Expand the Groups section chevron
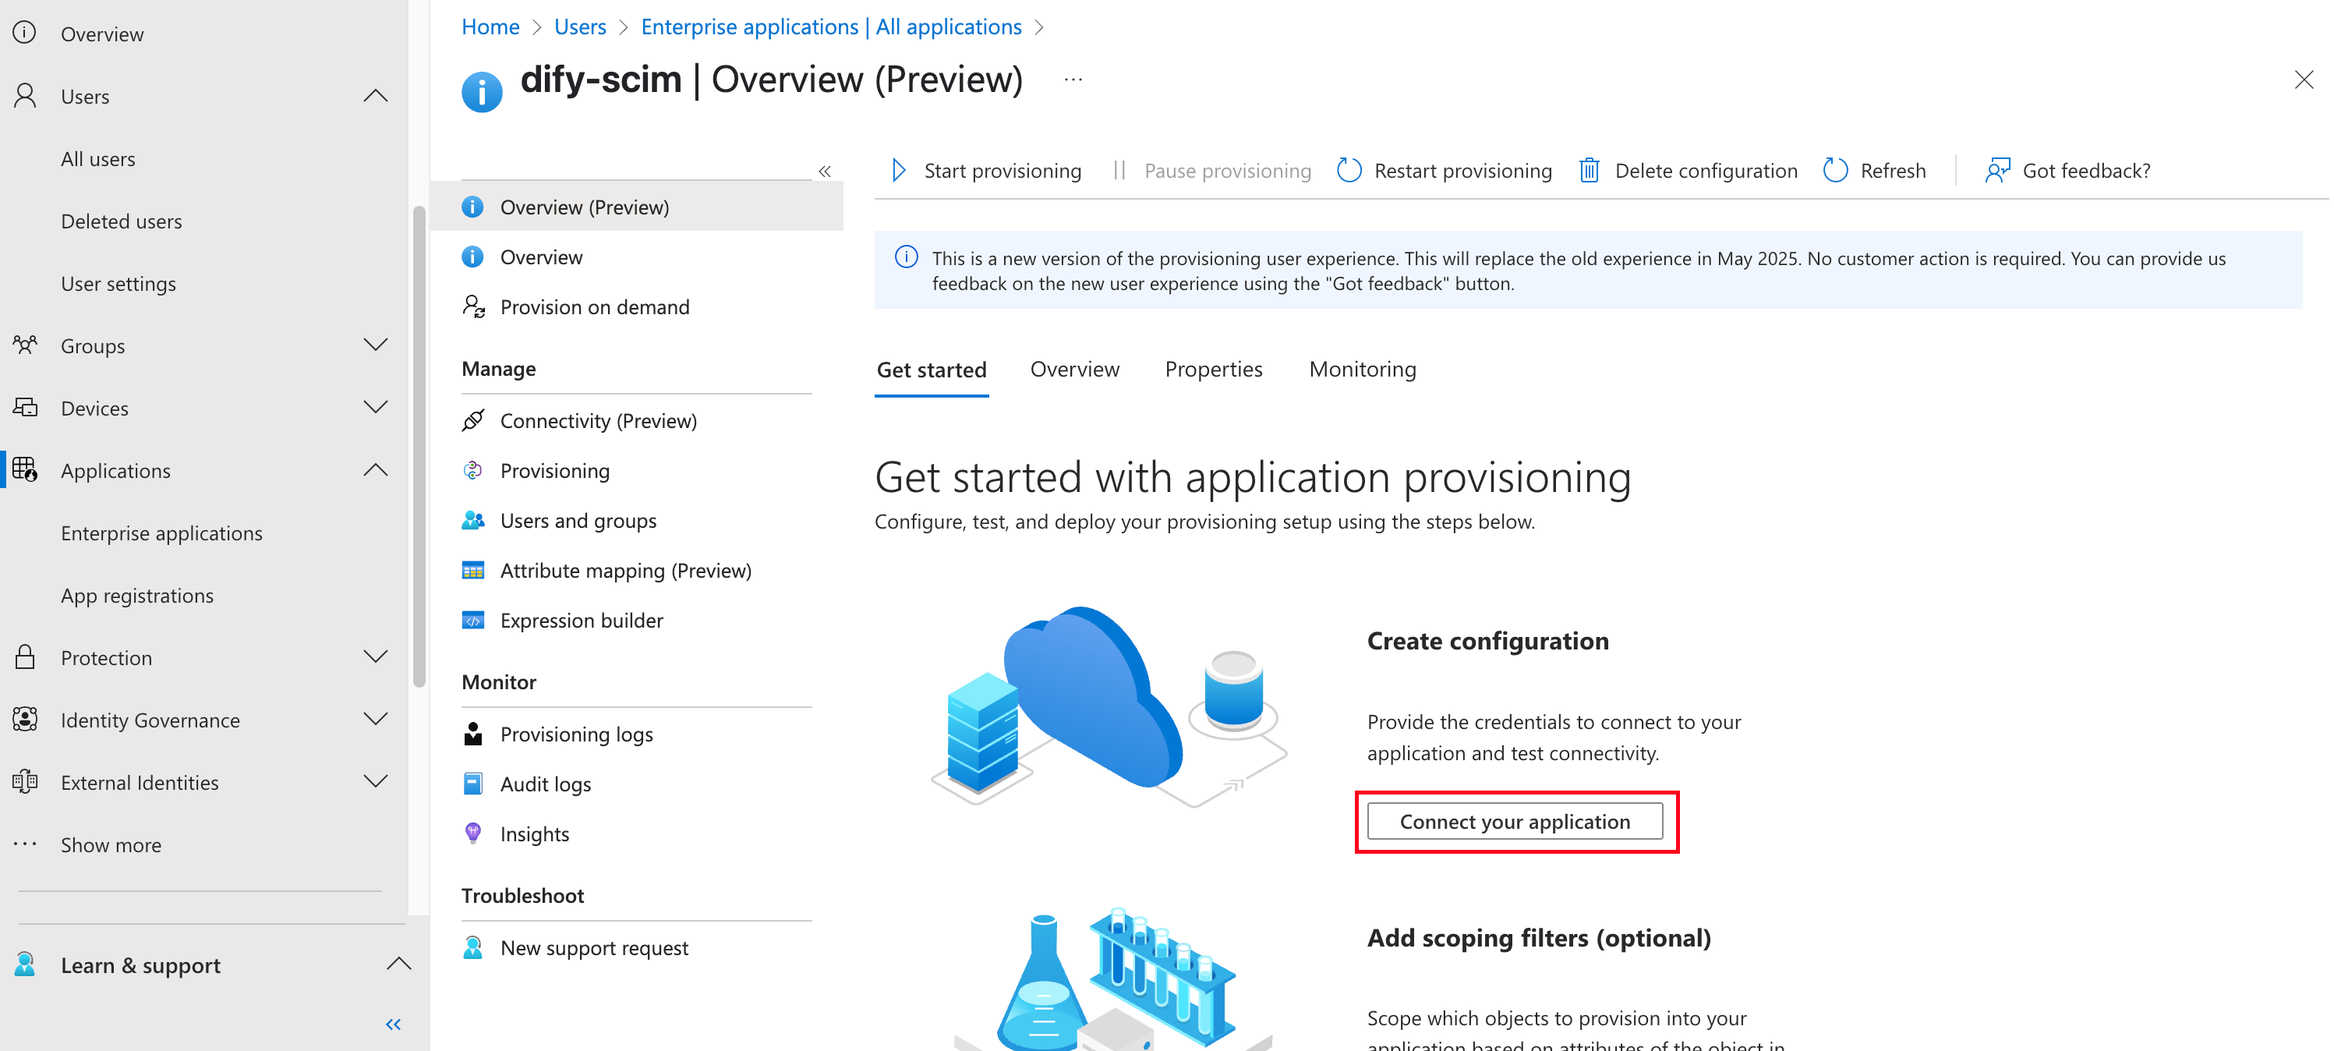Image resolution: width=2334 pixels, height=1051 pixels. click(375, 345)
